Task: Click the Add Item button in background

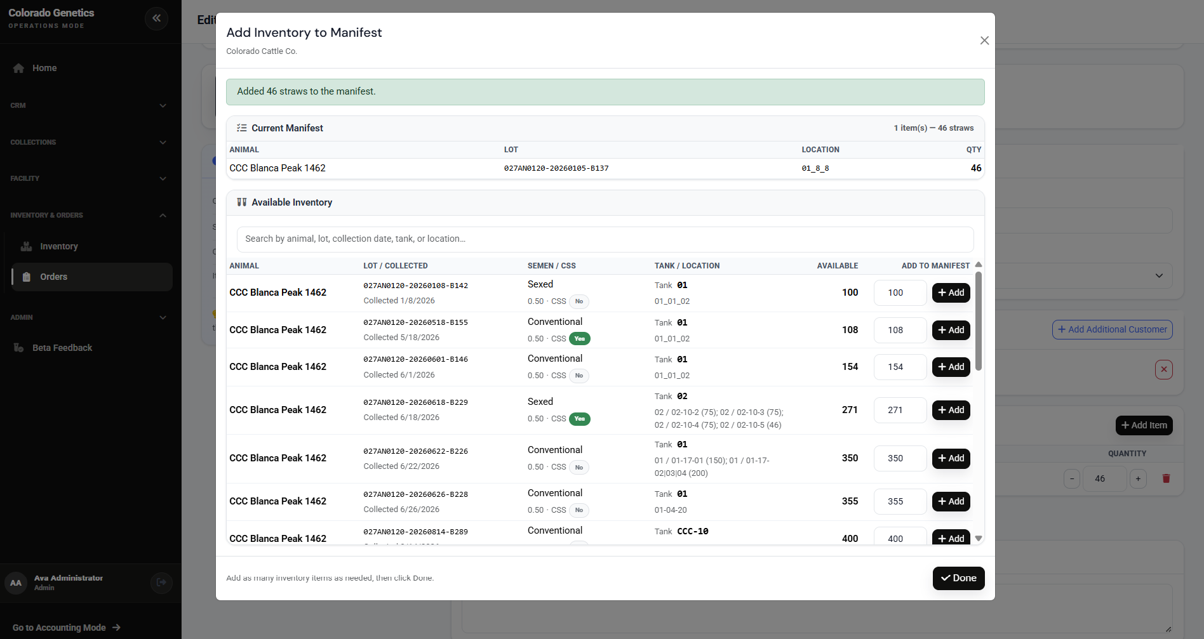Action: click(x=1144, y=425)
